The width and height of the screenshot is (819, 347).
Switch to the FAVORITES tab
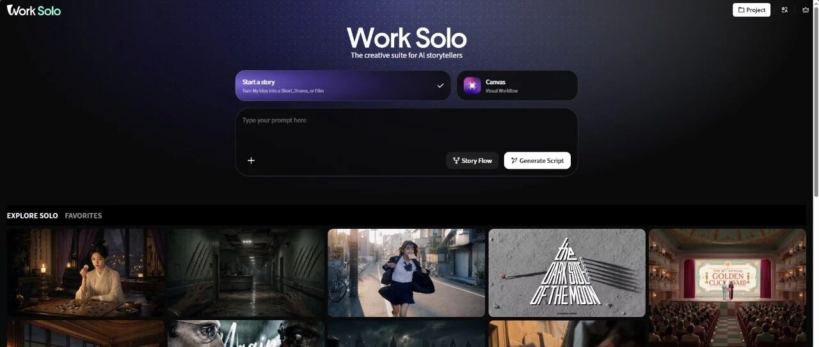[83, 216]
